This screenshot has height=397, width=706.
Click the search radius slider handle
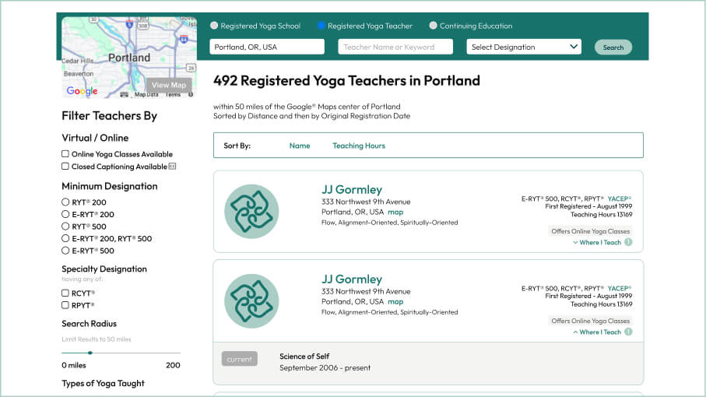[90, 353]
